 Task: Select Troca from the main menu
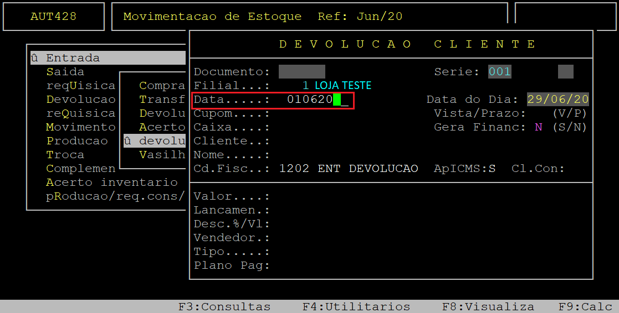tap(65, 155)
